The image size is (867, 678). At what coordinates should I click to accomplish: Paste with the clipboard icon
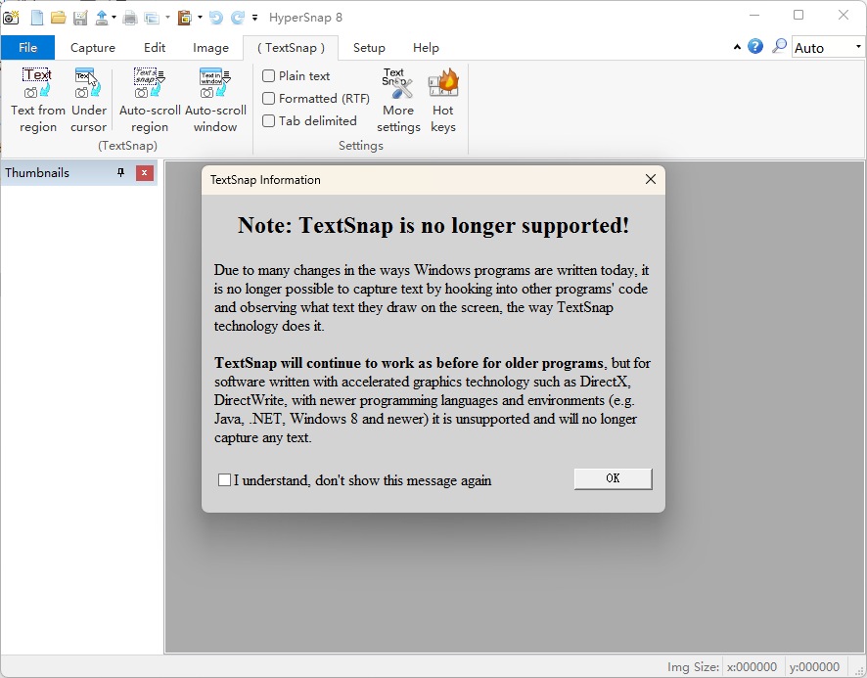click(x=185, y=18)
